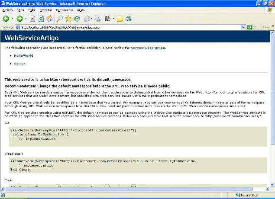275x199 pixels.
Task: Open the Arquivo menu
Action: click(x=8, y=9)
